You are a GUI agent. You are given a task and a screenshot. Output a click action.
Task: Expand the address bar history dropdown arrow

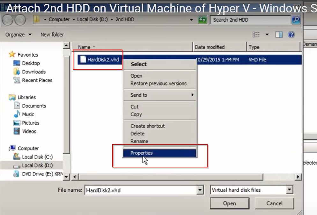(191, 19)
